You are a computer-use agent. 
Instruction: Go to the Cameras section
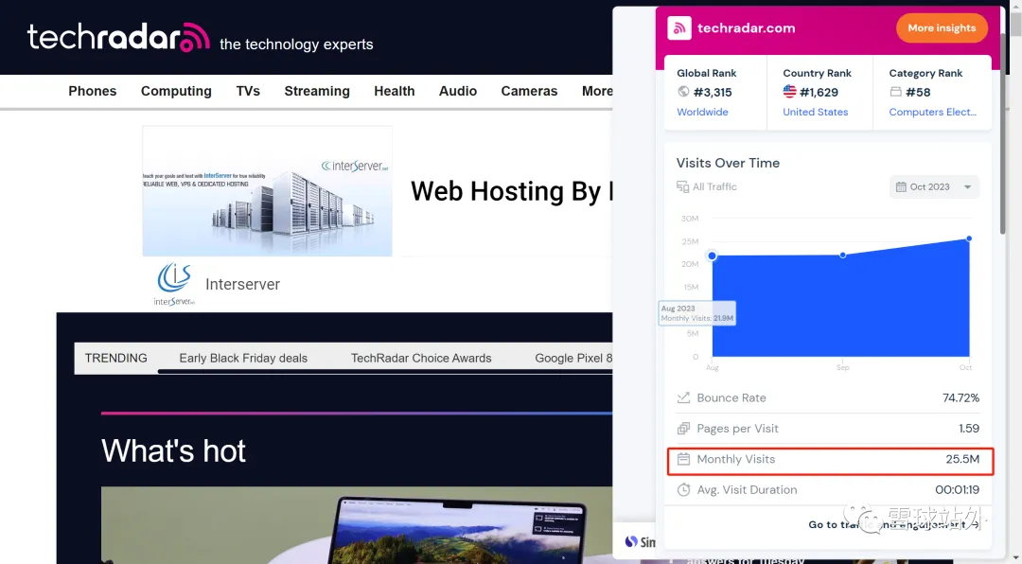[529, 91]
